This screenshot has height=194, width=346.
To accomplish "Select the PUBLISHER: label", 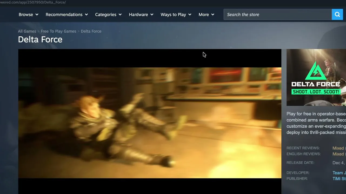I will tap(297, 179).
